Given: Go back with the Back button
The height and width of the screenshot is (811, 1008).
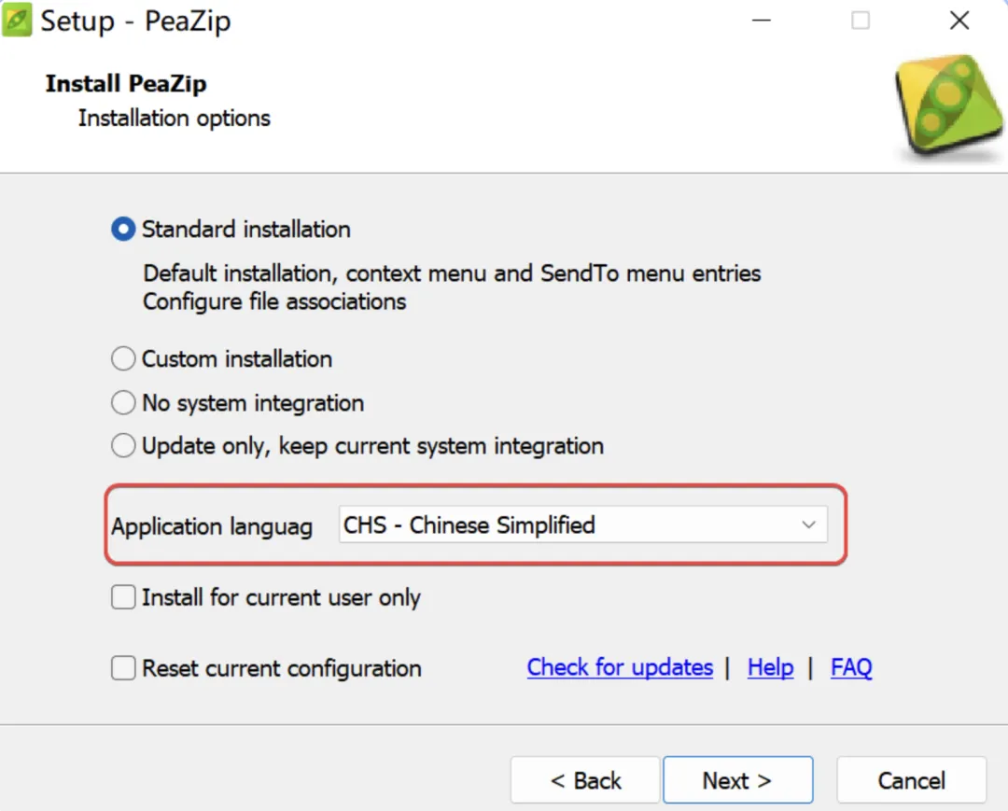Looking at the screenshot, I should pos(585,780).
